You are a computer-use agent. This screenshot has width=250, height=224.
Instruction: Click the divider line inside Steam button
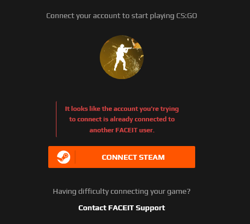(75, 157)
